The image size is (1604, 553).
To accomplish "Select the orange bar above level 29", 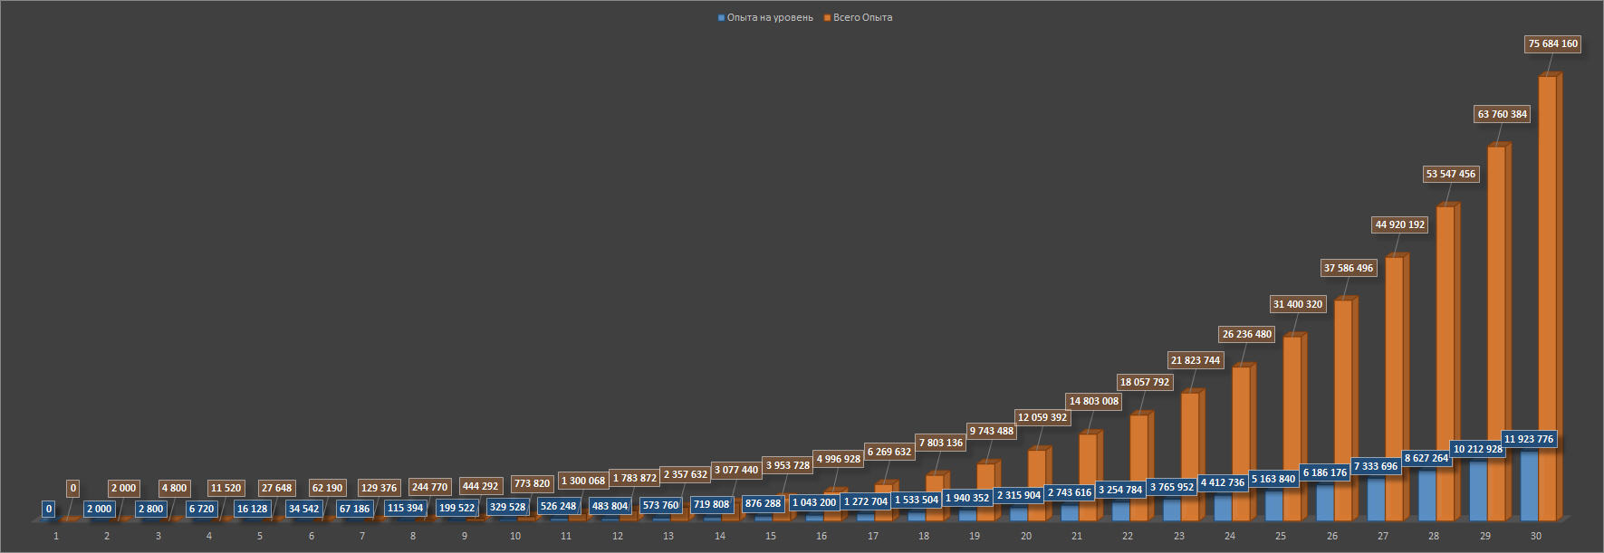I will click(1496, 335).
